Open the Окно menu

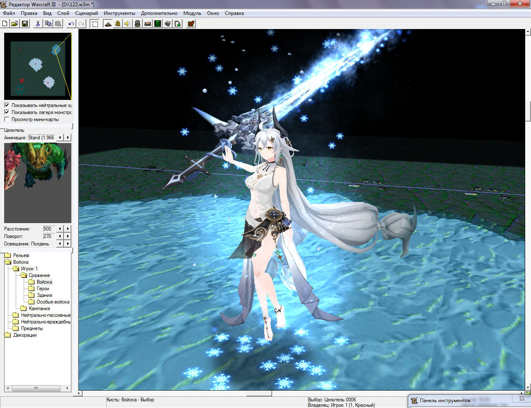pos(213,13)
